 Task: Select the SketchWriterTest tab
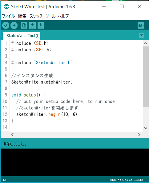(x=22, y=36)
